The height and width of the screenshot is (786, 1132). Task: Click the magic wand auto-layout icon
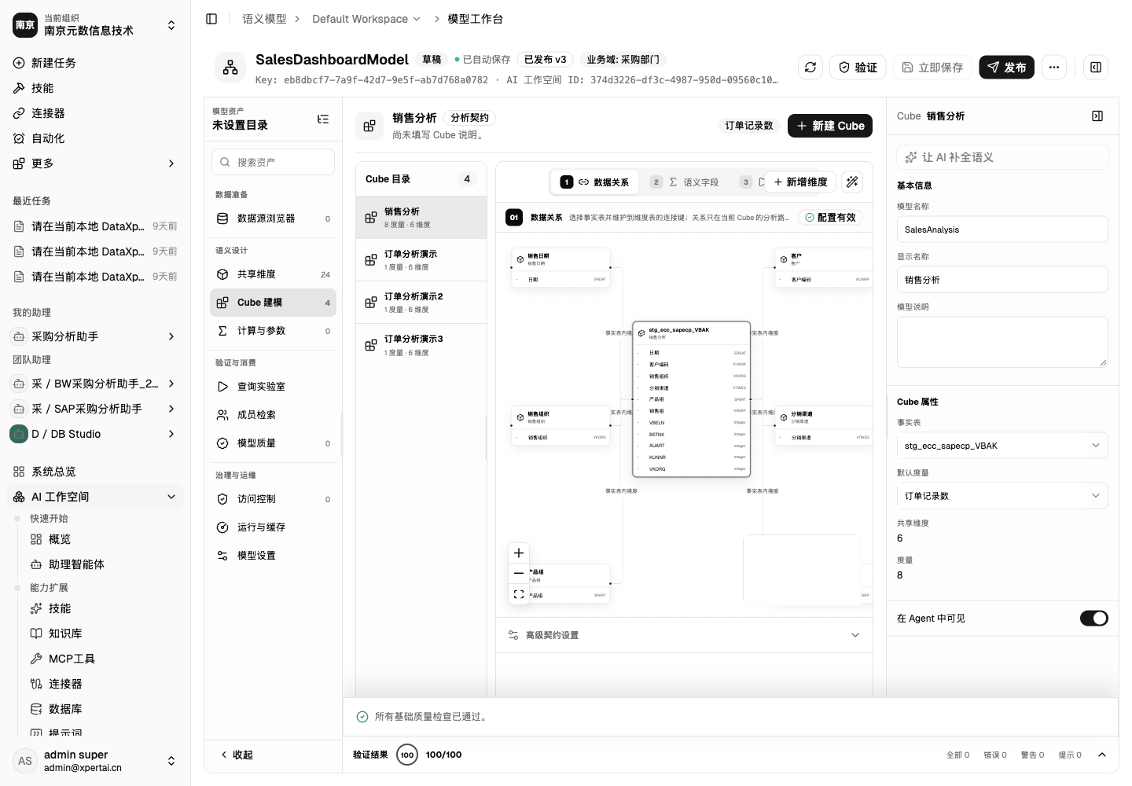click(852, 182)
